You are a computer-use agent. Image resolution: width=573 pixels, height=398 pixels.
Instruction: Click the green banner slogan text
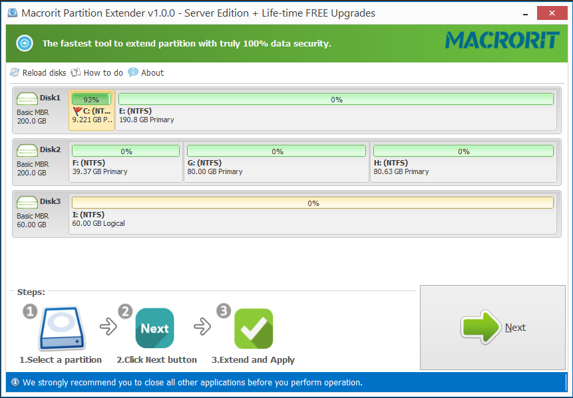tap(187, 43)
